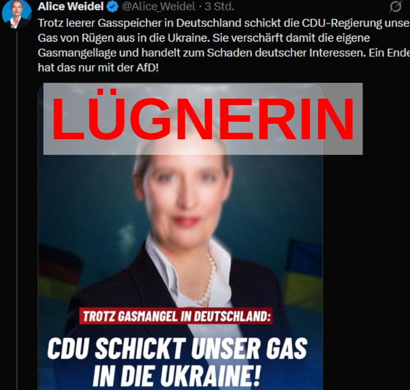Click the word Gasmangellage in the tweet
Image resolution: width=410 pixels, height=390 pixels.
tap(77, 53)
